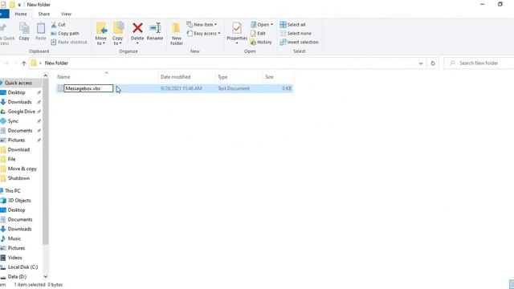The width and height of the screenshot is (514, 289).
Task: Click the navigation pane scroll-up arrow
Action: 46,75
